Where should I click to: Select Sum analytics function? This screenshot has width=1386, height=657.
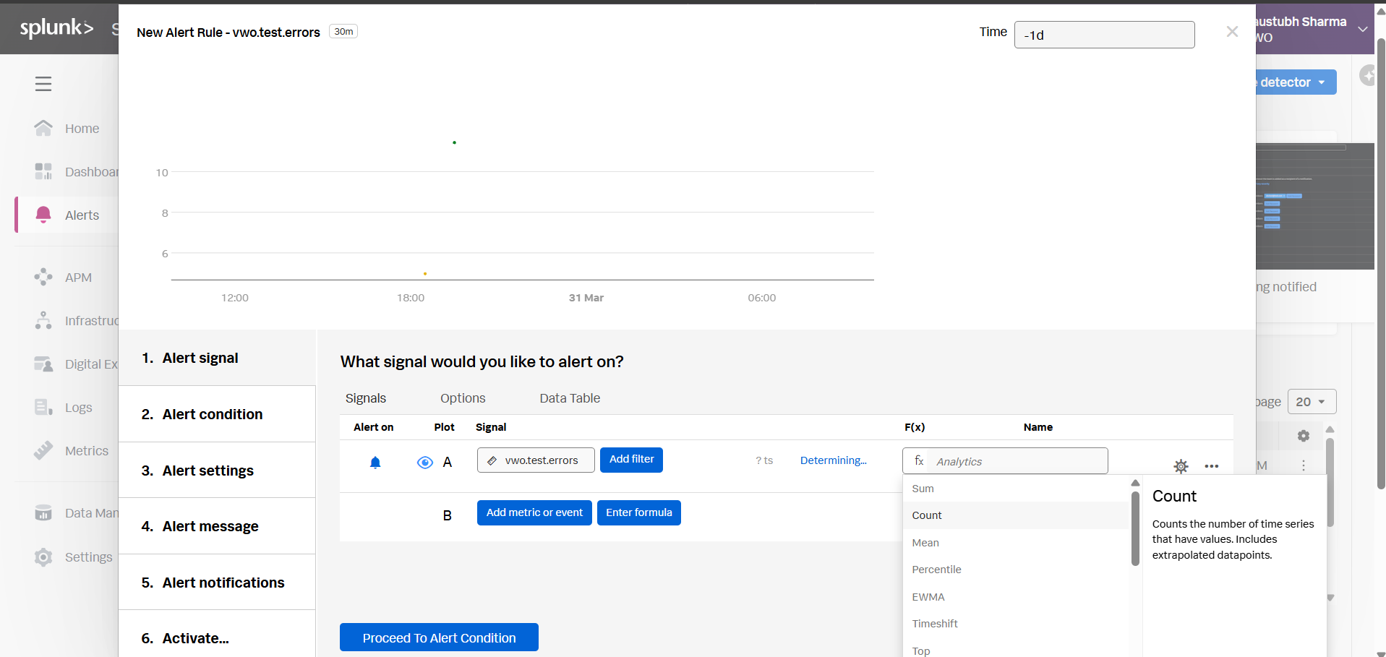(x=1016, y=489)
